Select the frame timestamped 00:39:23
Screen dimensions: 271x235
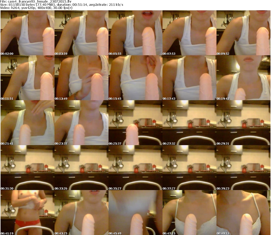click(x=243, y=168)
